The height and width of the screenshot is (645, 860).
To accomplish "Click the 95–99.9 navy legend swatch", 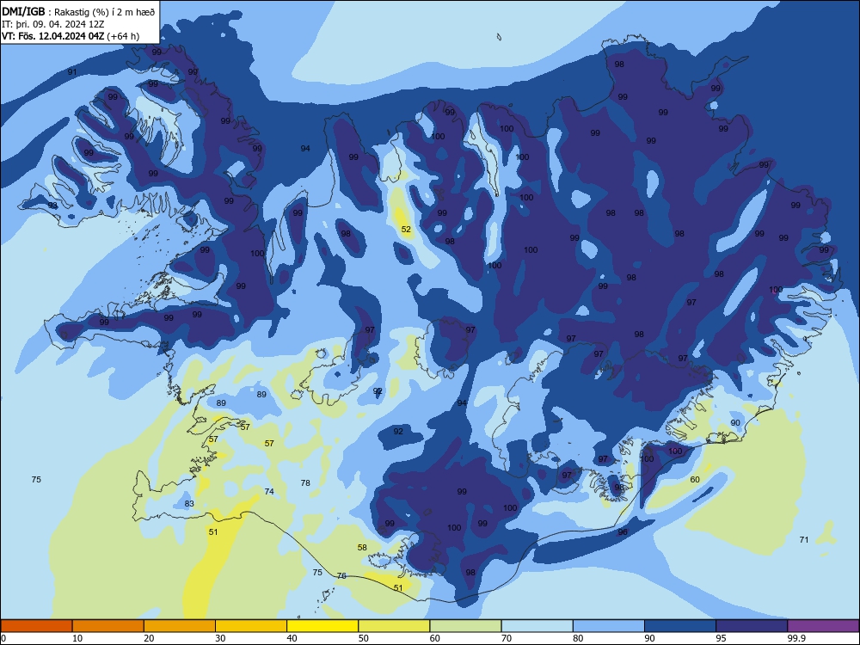I will 752,626.
